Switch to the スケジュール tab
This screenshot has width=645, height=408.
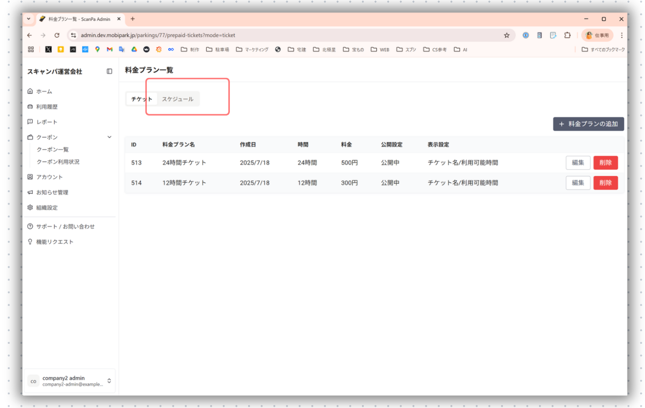pyautogui.click(x=178, y=99)
